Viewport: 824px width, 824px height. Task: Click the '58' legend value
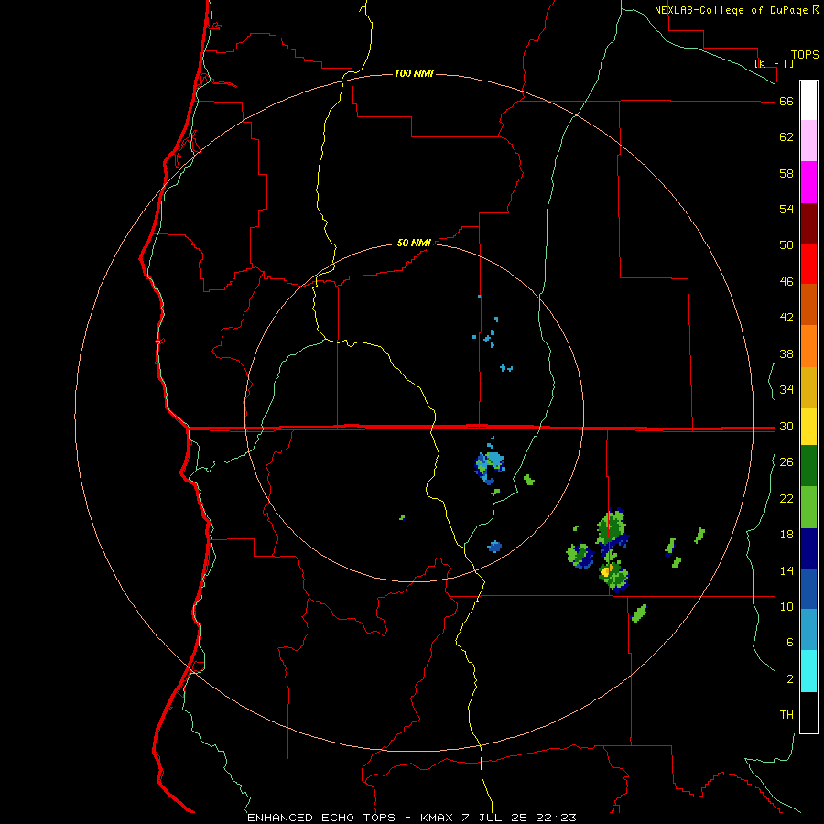click(x=786, y=173)
